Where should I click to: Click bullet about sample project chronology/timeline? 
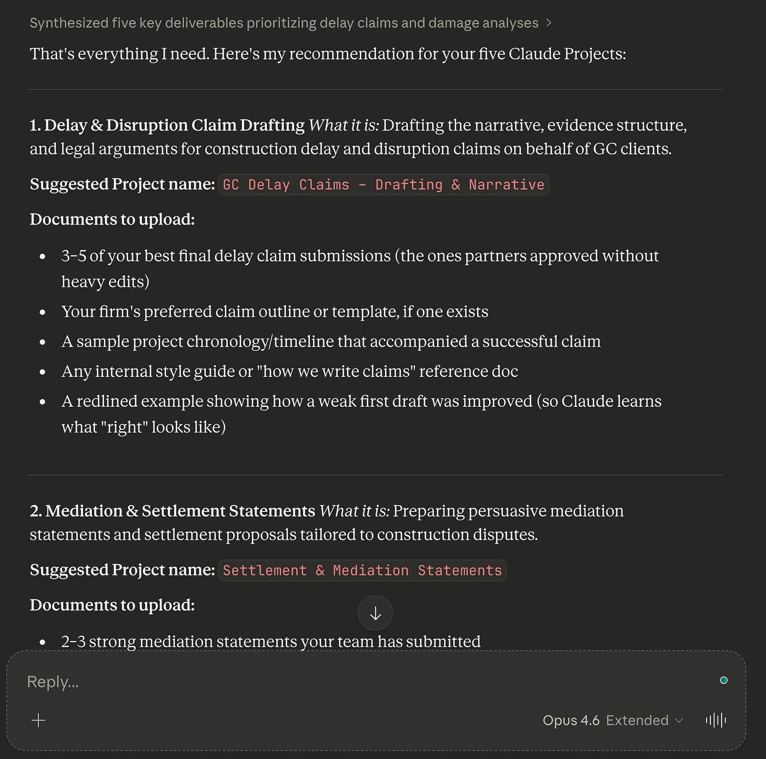tap(331, 342)
